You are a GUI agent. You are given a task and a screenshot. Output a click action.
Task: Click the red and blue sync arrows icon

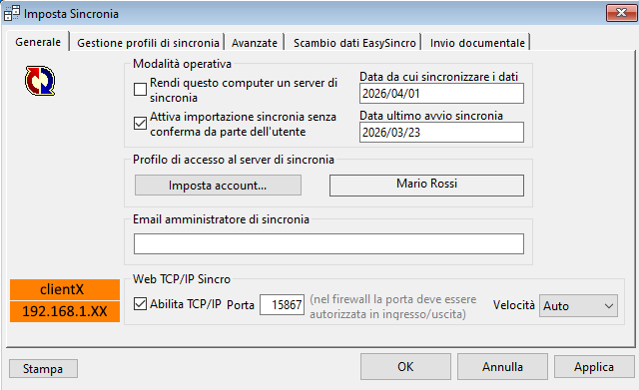(40, 81)
